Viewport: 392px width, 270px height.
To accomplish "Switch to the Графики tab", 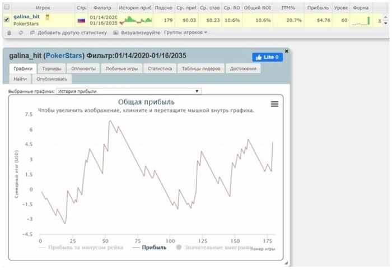I will [x=23, y=68].
